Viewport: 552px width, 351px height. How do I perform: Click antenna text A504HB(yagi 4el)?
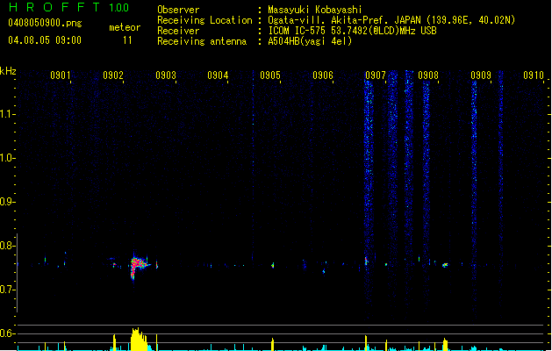pos(310,41)
